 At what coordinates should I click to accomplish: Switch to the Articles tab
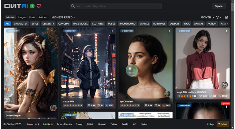pos(43,17)
